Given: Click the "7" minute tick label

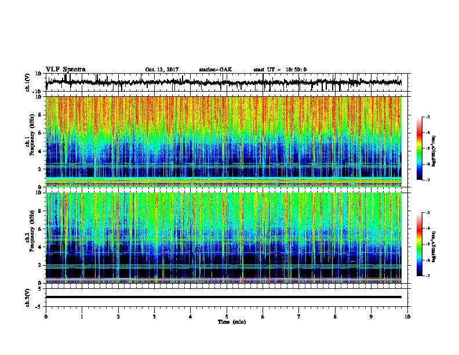Looking at the screenshot, I should [299, 317].
